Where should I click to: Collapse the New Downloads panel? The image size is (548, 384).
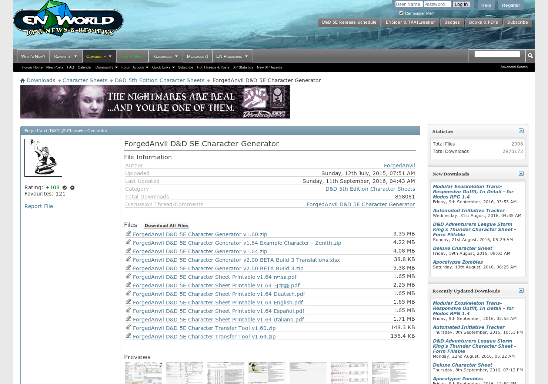click(521, 174)
